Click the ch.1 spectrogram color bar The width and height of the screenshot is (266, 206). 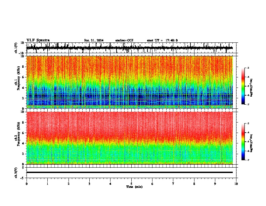[x=243, y=86]
